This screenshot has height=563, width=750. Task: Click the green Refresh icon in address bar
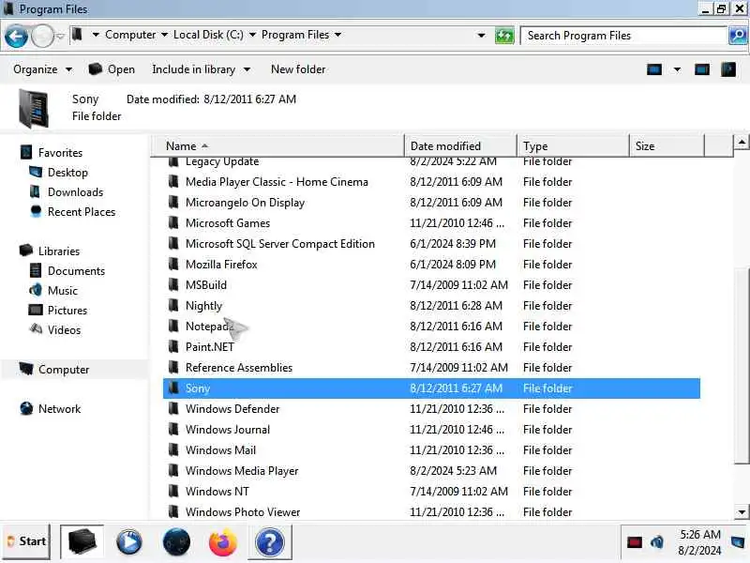[504, 36]
